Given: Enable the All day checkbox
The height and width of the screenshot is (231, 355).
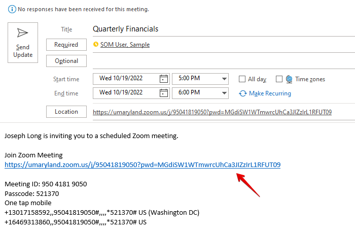Looking at the screenshot, I should coord(242,79).
